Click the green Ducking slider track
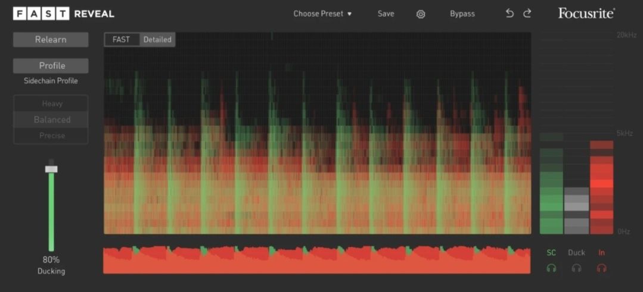Image resolution: width=643 pixels, height=292 pixels. pyautogui.click(x=51, y=212)
